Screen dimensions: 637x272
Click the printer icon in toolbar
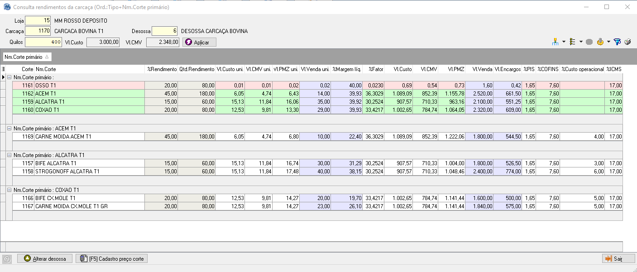pyautogui.click(x=627, y=42)
